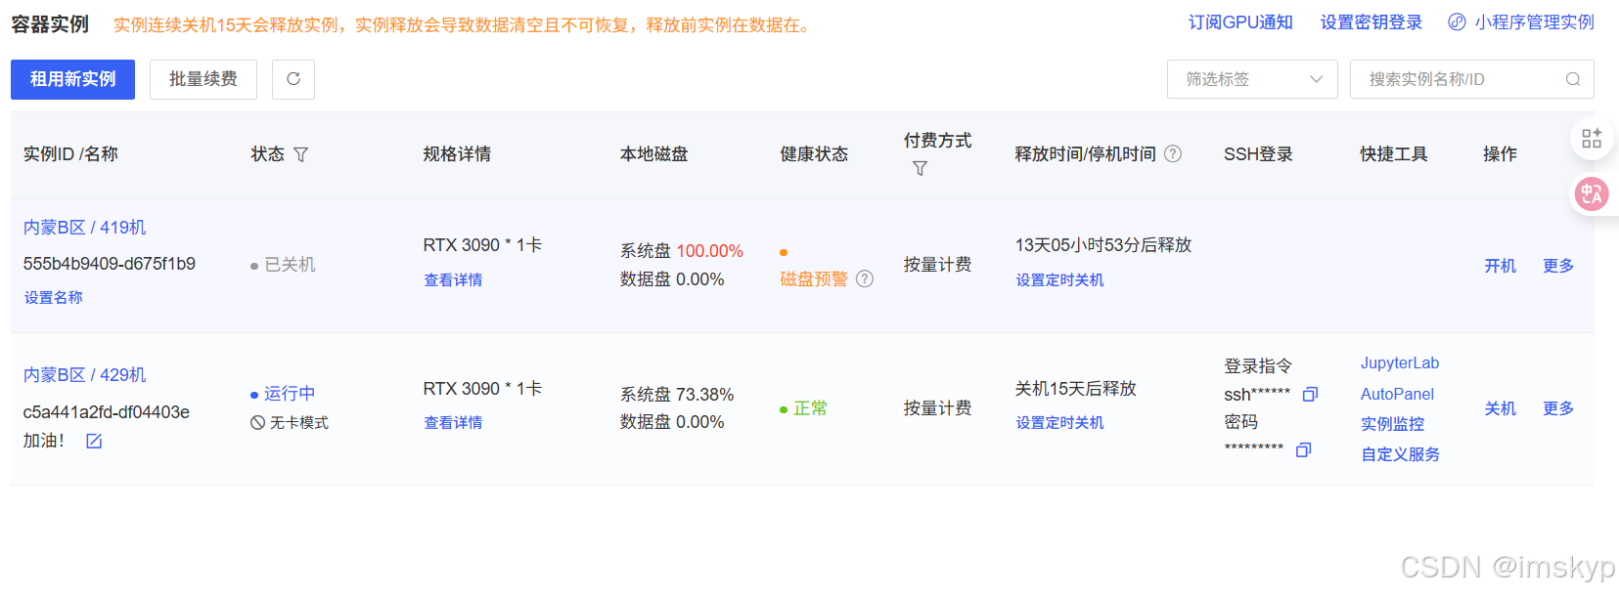Click the 规格详情 column header
The image size is (1619, 596).
point(457,154)
